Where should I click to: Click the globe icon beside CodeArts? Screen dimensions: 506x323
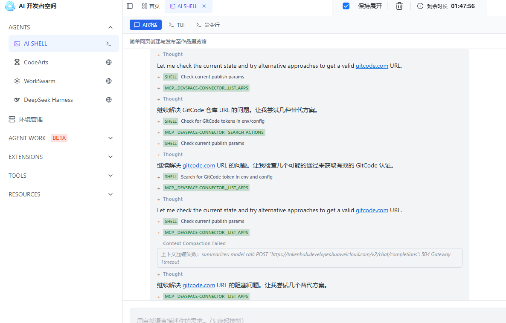[109, 62]
